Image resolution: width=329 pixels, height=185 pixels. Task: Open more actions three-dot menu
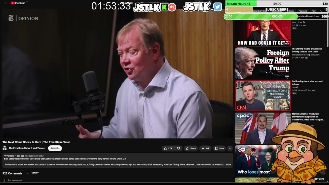pos(230,148)
